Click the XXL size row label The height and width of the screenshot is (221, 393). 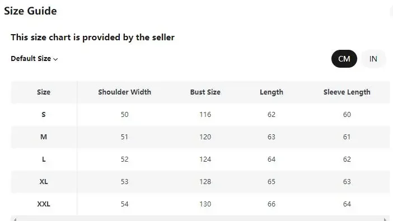pos(44,204)
